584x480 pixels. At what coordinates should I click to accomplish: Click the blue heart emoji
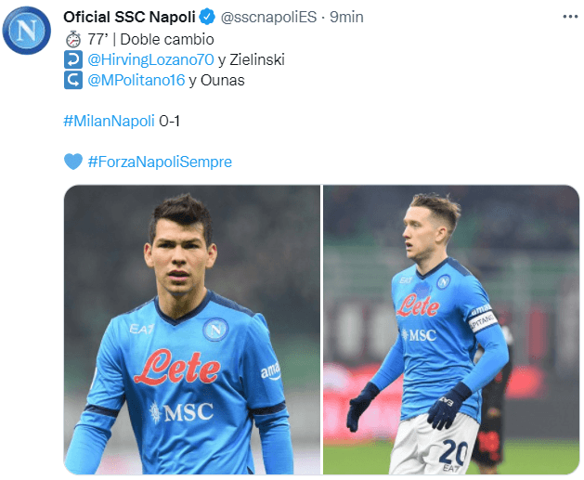(73, 162)
